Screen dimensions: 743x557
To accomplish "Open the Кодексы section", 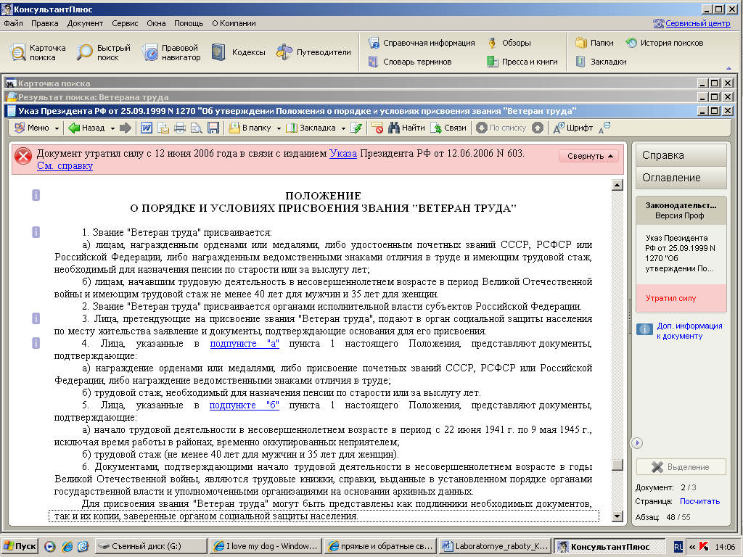I will click(x=238, y=52).
